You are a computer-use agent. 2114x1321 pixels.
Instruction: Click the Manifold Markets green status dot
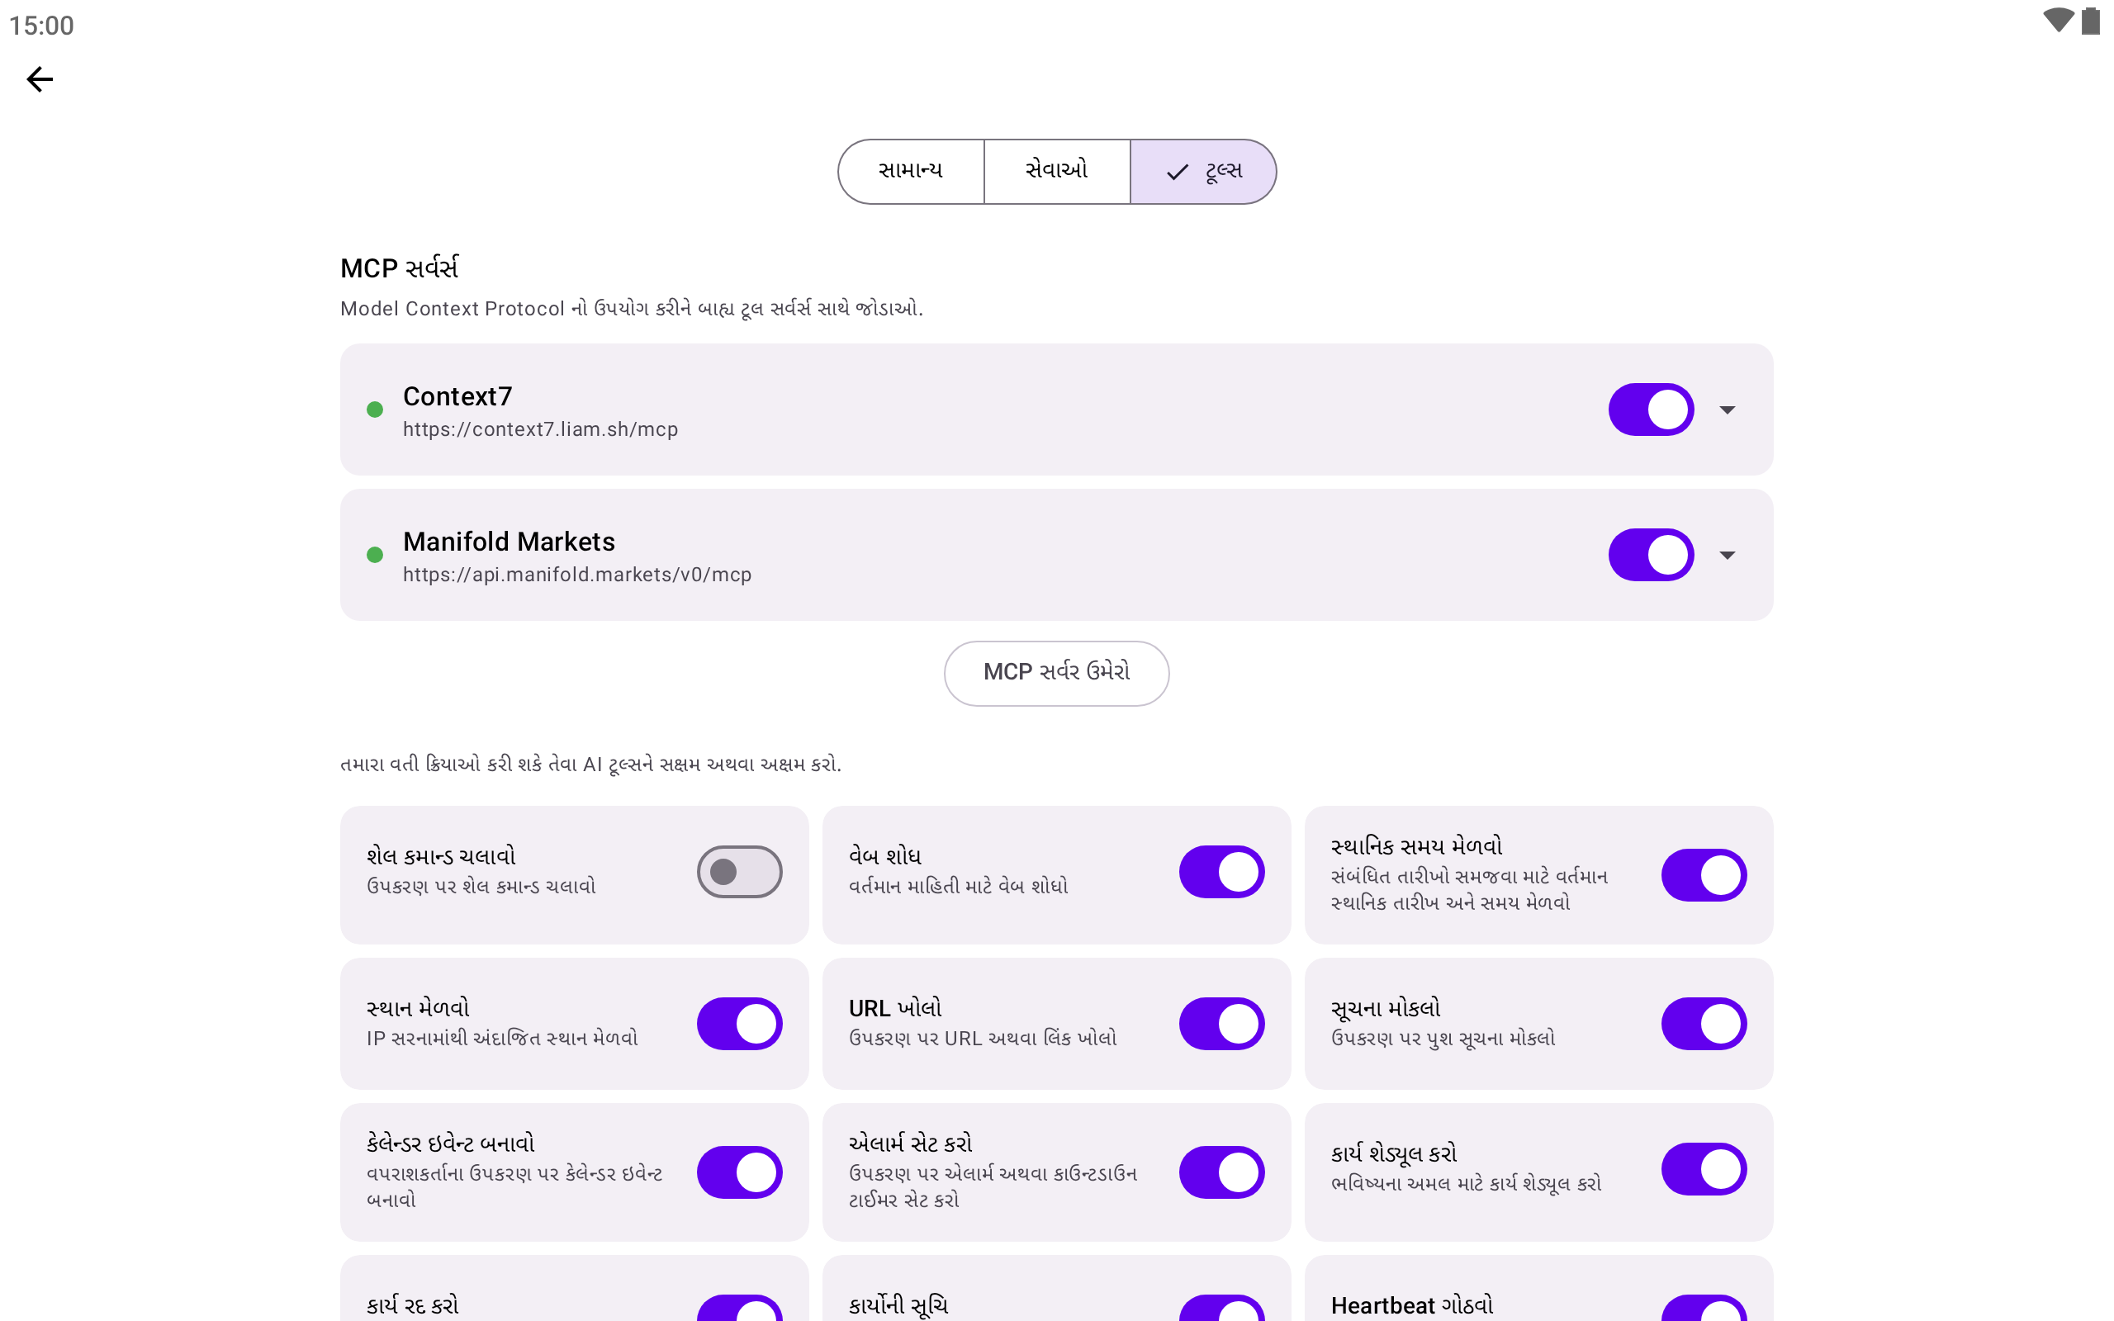point(375,555)
